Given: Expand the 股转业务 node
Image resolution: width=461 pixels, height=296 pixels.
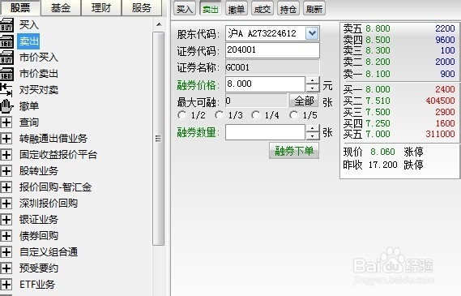Looking at the screenshot, I should tap(6, 170).
